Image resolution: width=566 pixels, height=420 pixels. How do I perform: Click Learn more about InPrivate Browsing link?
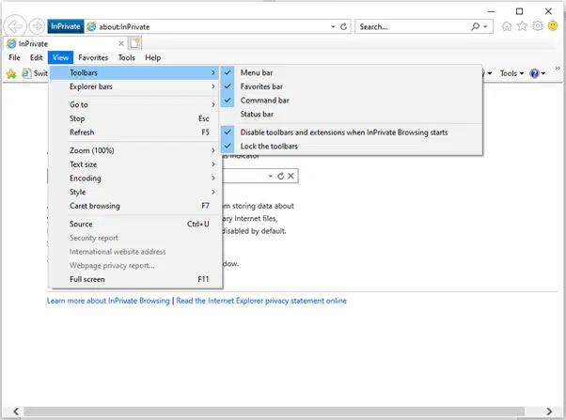108,301
